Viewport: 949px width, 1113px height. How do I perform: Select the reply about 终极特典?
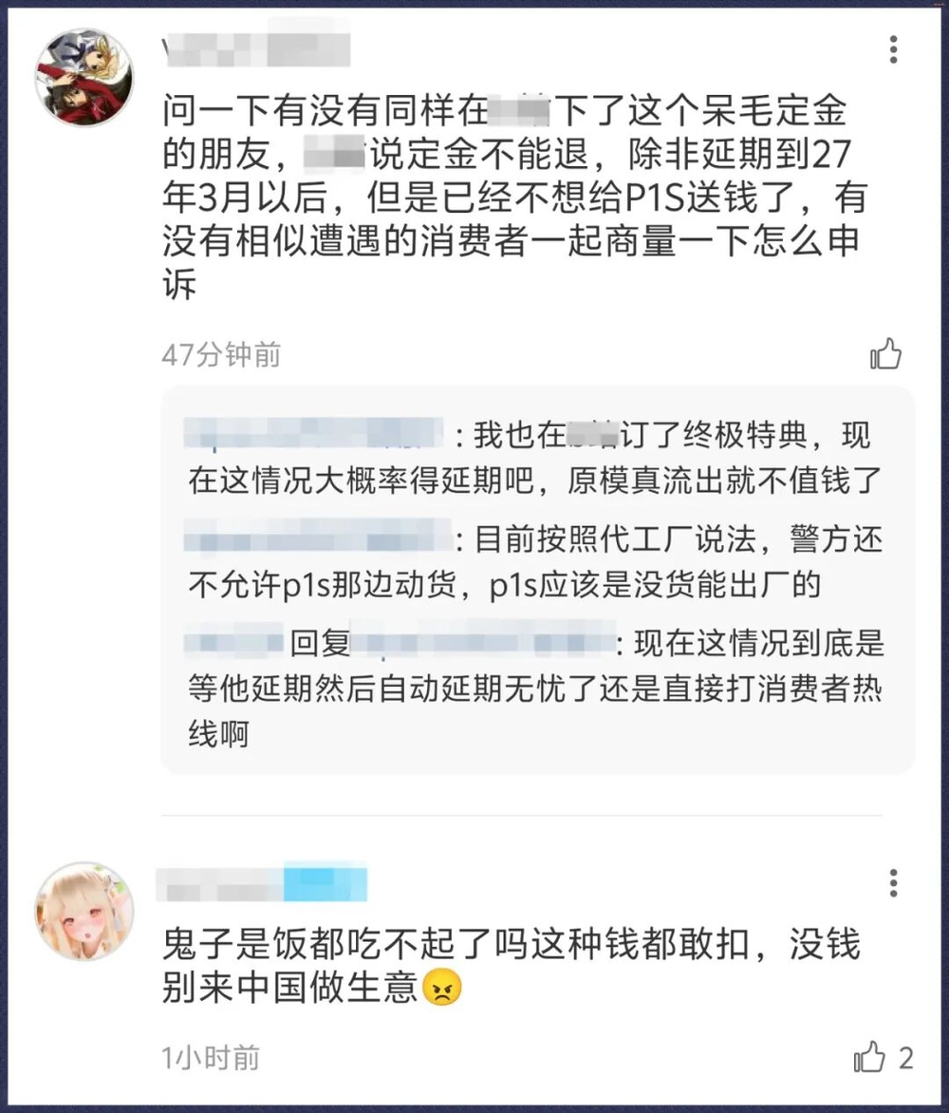pyautogui.click(x=535, y=457)
